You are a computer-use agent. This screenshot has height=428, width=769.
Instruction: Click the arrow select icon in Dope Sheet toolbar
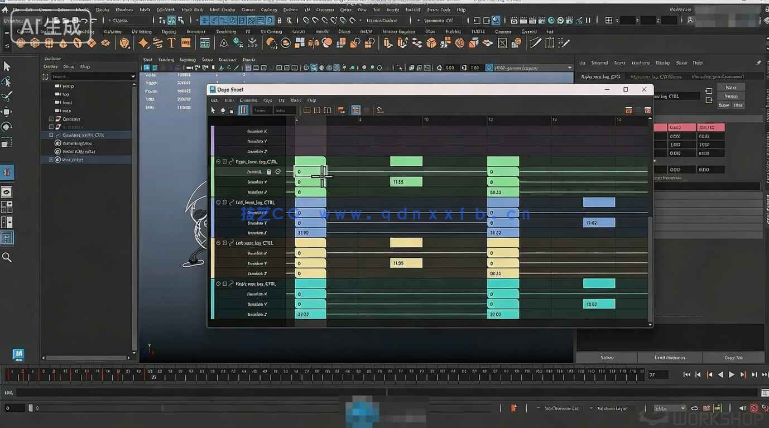click(213, 110)
